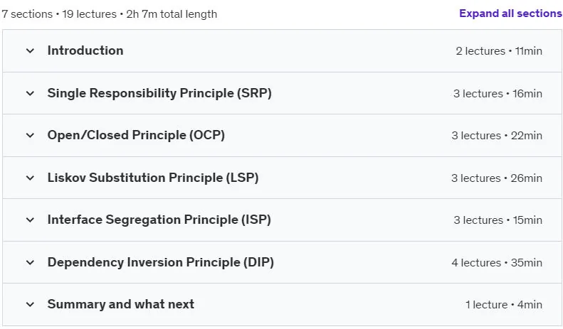Select Liskov Substitution Principle (LSP) heading
The height and width of the screenshot is (329, 563).
click(x=153, y=178)
